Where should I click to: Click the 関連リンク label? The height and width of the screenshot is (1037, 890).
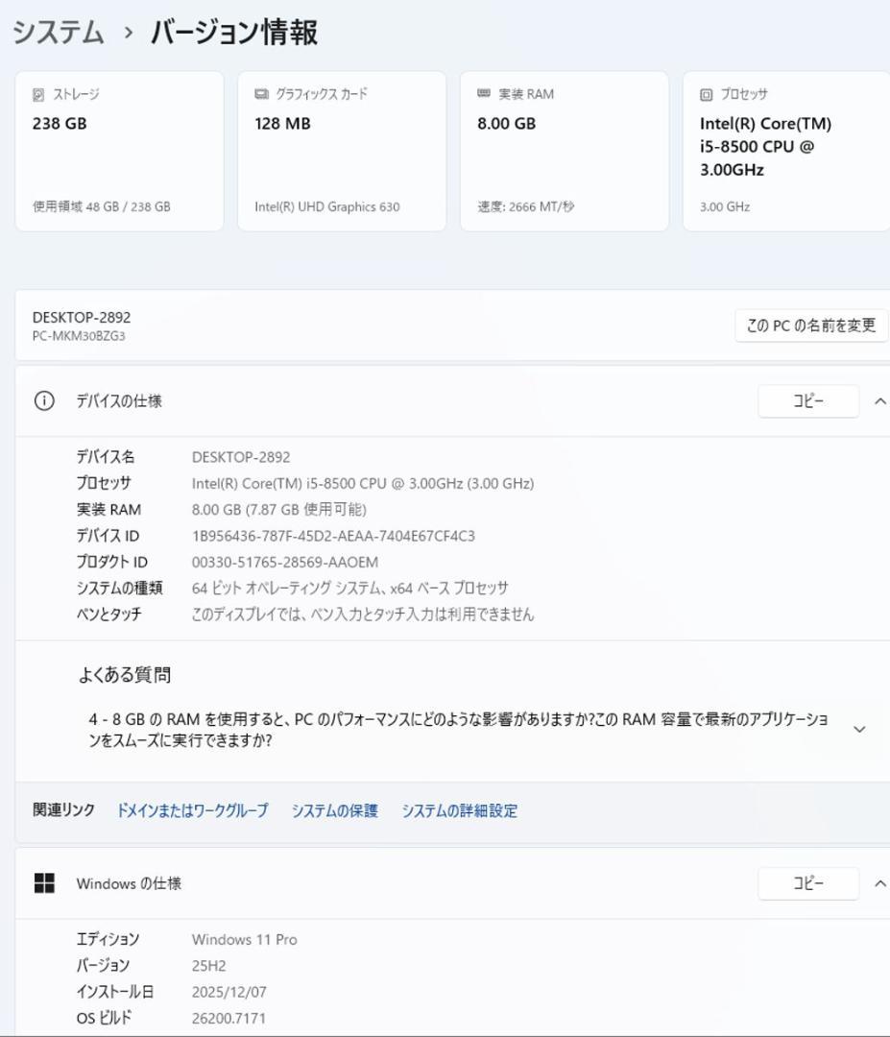[x=63, y=809]
